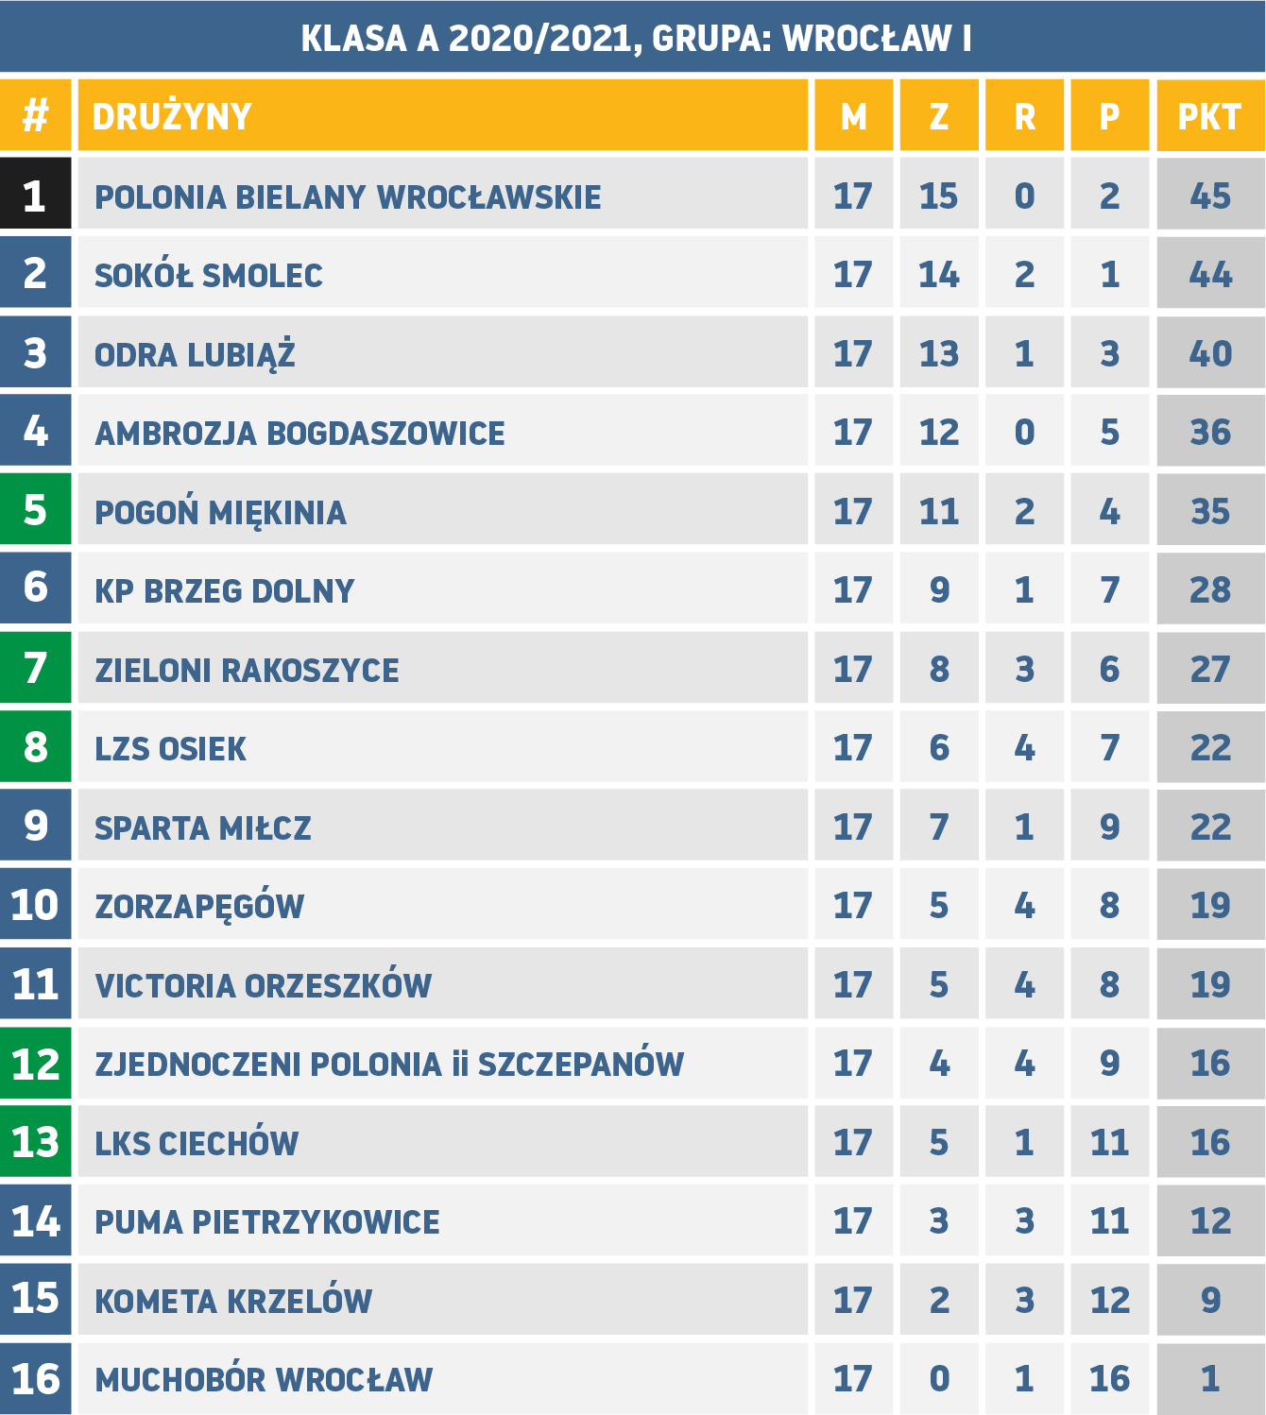Open the Zieloni Rakoszyce team entry
Viewport: 1266px width, 1415px height.
click(247, 670)
